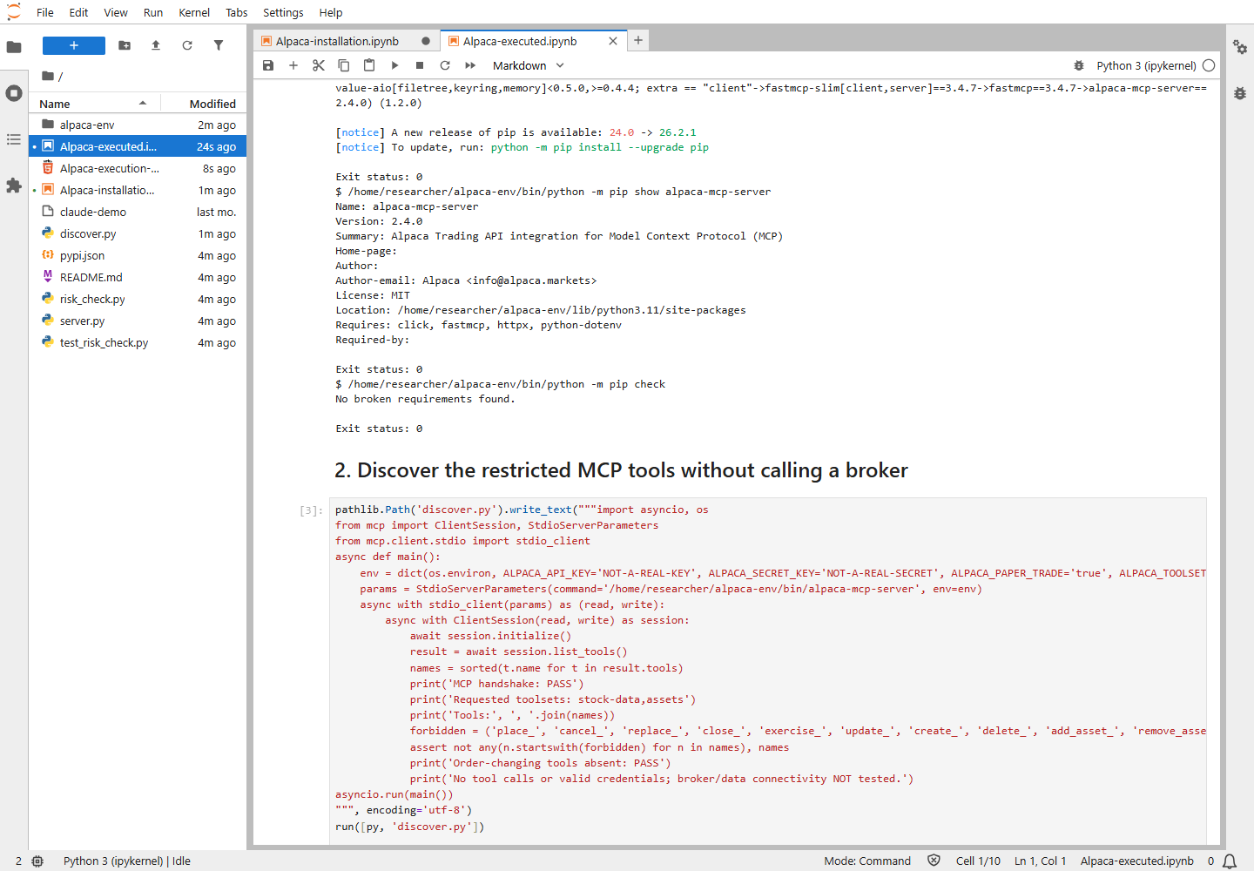The width and height of the screenshot is (1254, 871).
Task: Open the Running Terminals and Kernels panel
Action: (14, 93)
